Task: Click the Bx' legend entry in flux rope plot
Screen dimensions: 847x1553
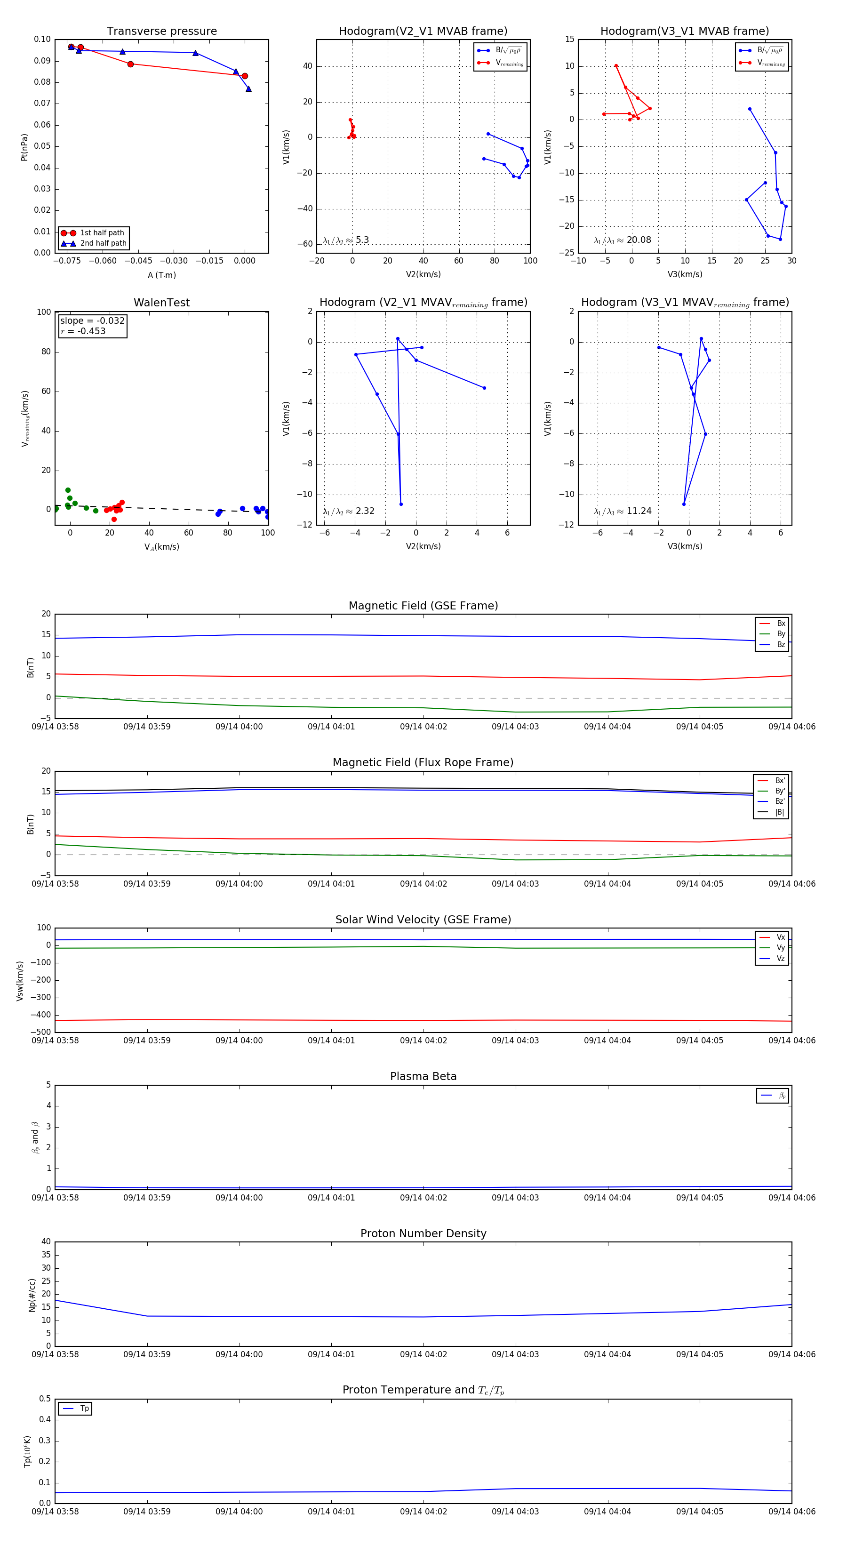Action: point(771,781)
